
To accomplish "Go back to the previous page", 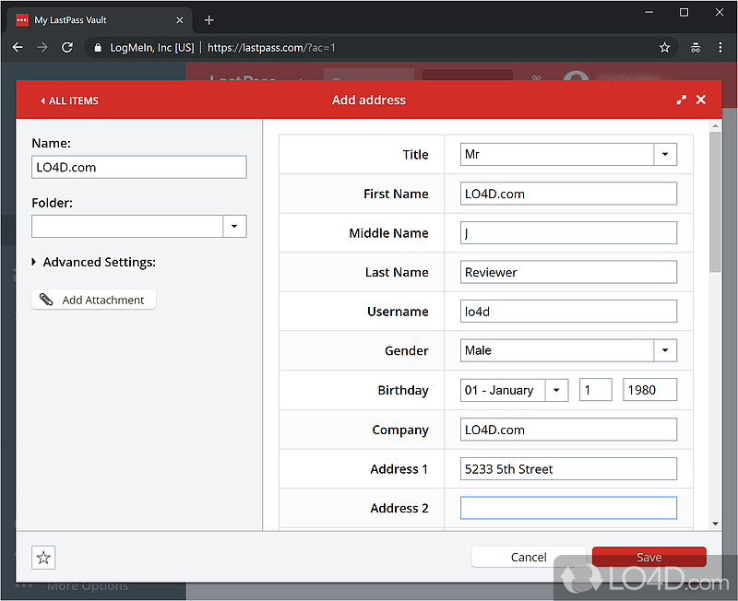I will (18, 47).
